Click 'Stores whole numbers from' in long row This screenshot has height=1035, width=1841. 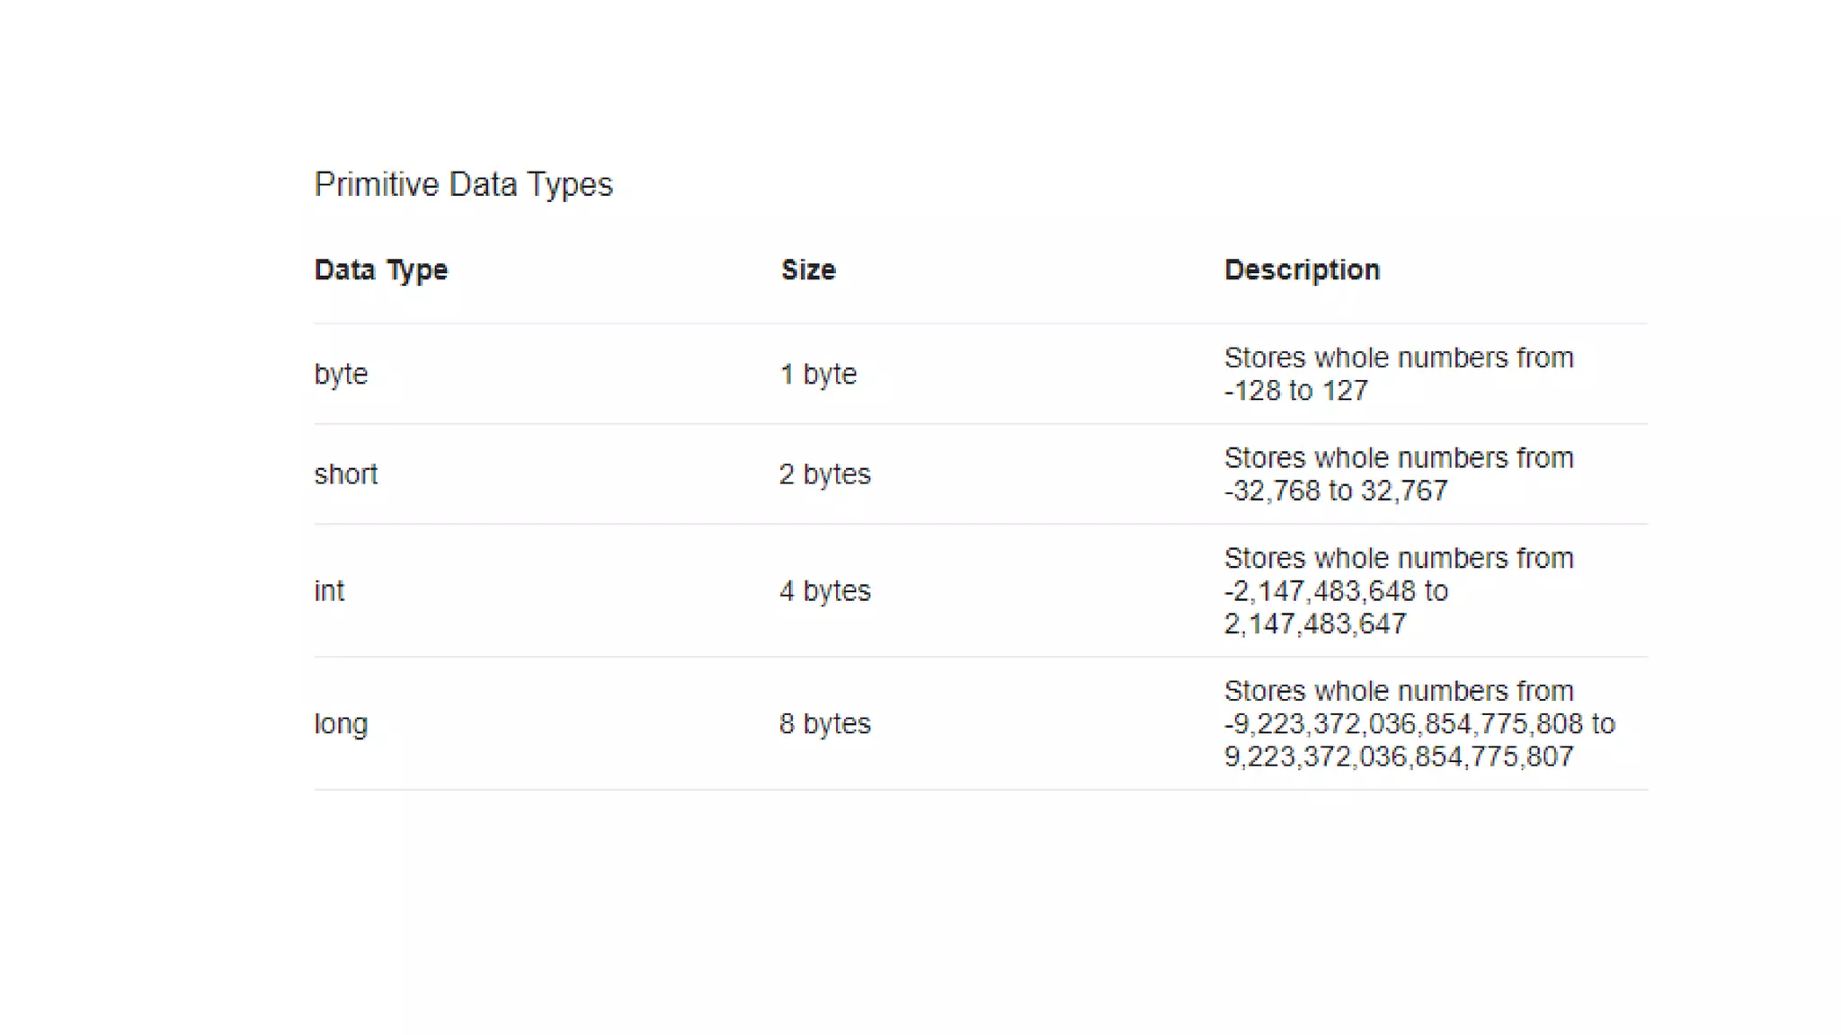[1398, 691]
